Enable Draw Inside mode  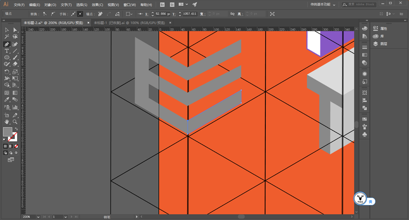point(16,153)
